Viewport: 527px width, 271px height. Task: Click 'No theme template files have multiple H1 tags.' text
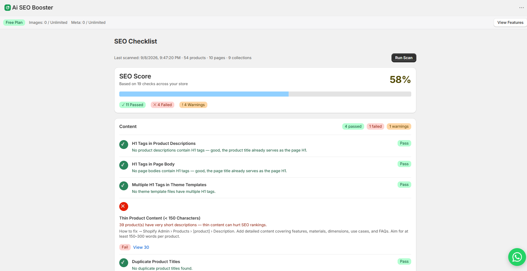pyautogui.click(x=174, y=192)
